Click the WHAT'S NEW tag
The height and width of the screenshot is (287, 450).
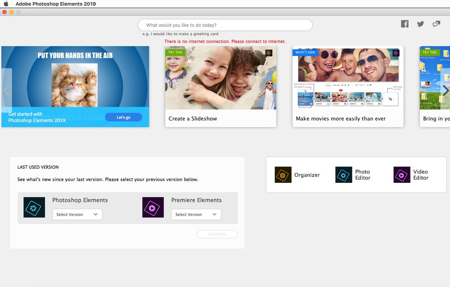tap(305, 52)
